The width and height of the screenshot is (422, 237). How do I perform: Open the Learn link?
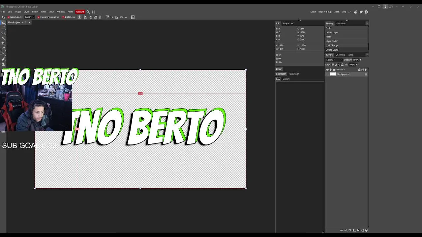(x=337, y=12)
